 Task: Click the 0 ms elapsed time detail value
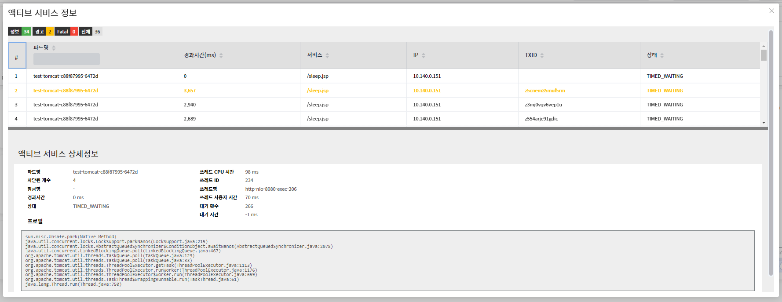(78, 197)
